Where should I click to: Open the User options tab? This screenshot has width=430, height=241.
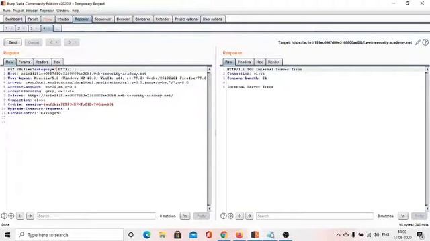(212, 19)
